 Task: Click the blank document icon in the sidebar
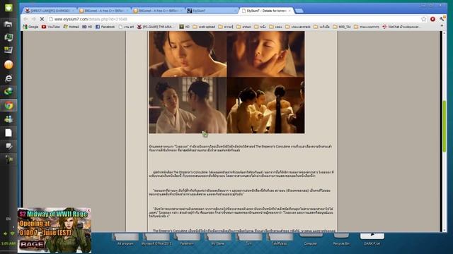coord(8,133)
